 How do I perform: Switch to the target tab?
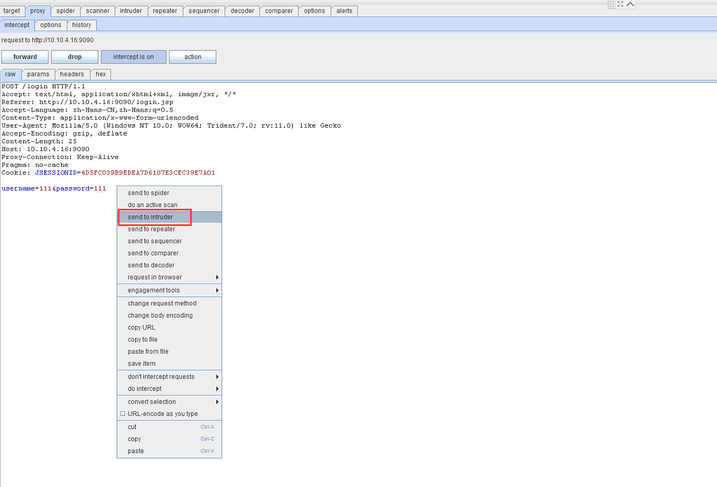pos(12,11)
